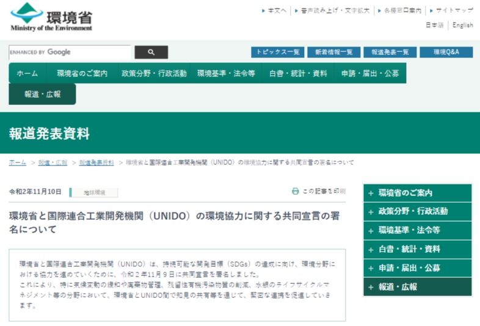Image resolution: width=480 pixels, height=326 pixels.
Task: Click the ホーム breadcrumb link
Action: (18, 162)
